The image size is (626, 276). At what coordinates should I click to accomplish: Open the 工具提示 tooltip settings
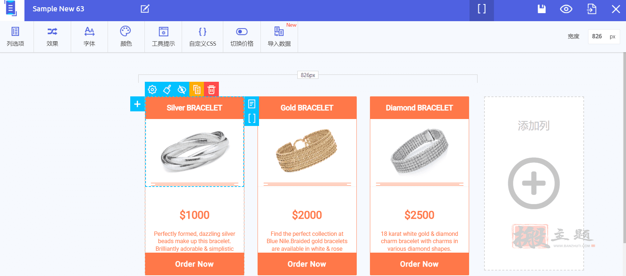pos(163,37)
